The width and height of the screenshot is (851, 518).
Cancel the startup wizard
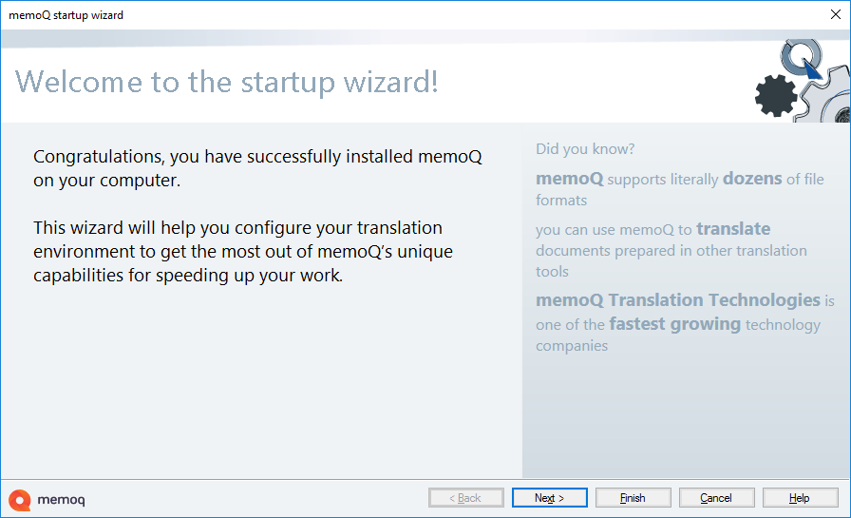pyautogui.click(x=716, y=498)
